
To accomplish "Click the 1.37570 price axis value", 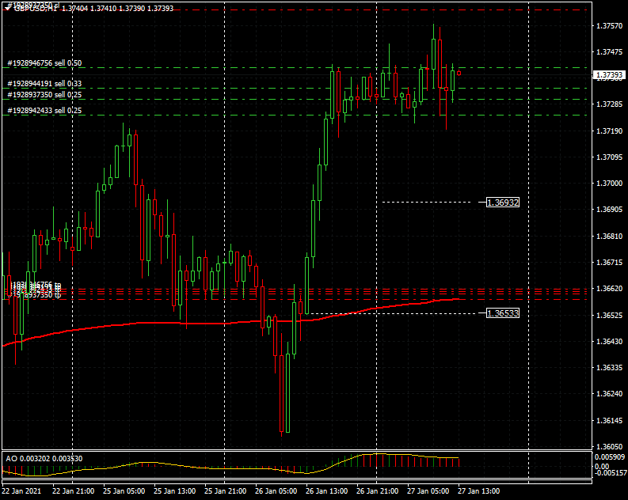I will coord(610,26).
